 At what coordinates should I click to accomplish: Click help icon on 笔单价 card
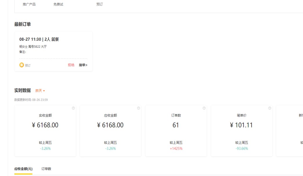click(x=270, y=108)
